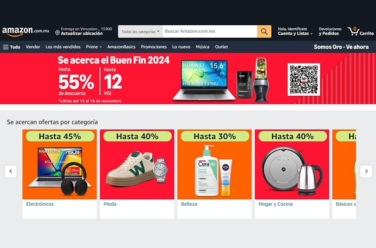376x248 pixels.
Task: Click the orange search magnifier button
Action: 264,31
